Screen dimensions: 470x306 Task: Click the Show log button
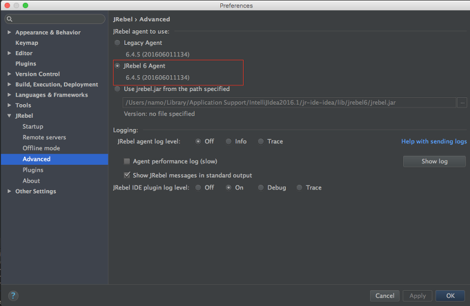[434, 161]
